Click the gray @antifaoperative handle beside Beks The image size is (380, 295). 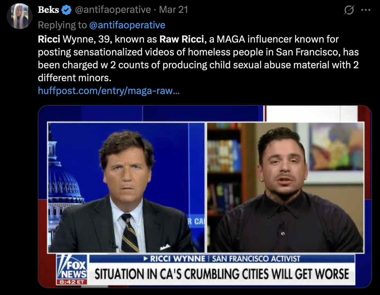click(113, 10)
